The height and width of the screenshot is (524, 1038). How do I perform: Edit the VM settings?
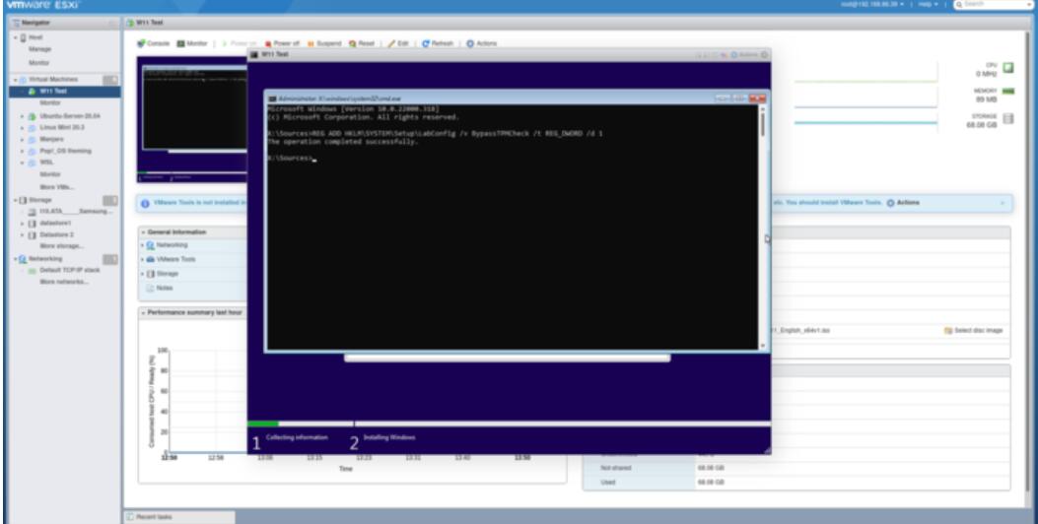tap(398, 43)
